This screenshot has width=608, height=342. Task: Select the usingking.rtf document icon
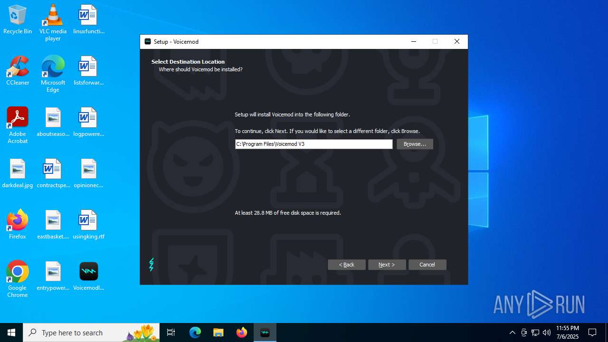tap(88, 225)
